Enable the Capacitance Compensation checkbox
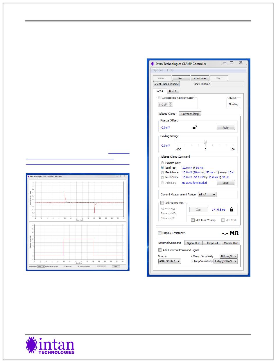Screen dimensions: 276x363 pos(159,98)
